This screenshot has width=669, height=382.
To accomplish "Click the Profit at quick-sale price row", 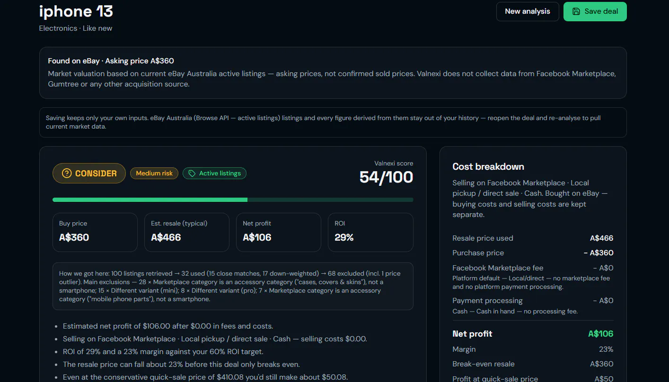I will point(533,378).
